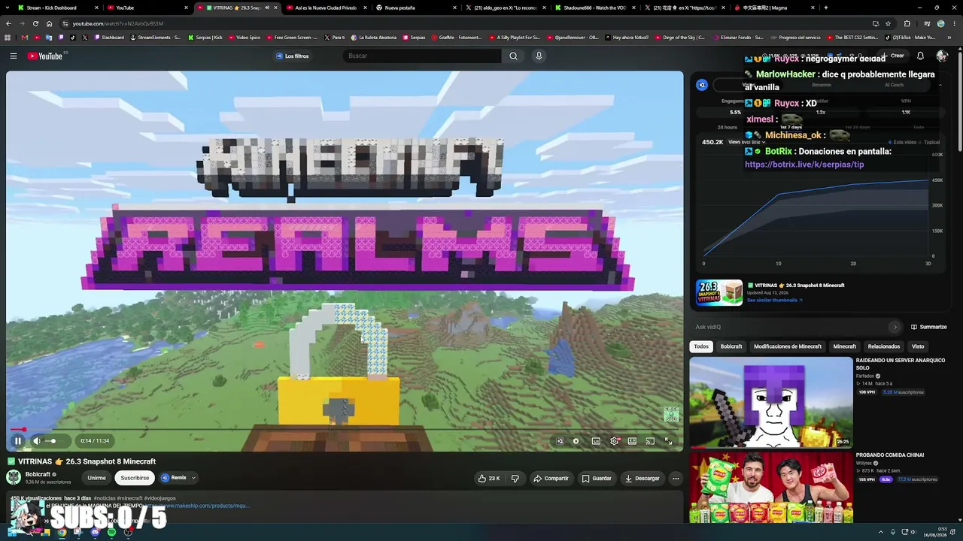The width and height of the screenshot is (963, 541).
Task: Click the search magnifier button
Action: pos(513,56)
